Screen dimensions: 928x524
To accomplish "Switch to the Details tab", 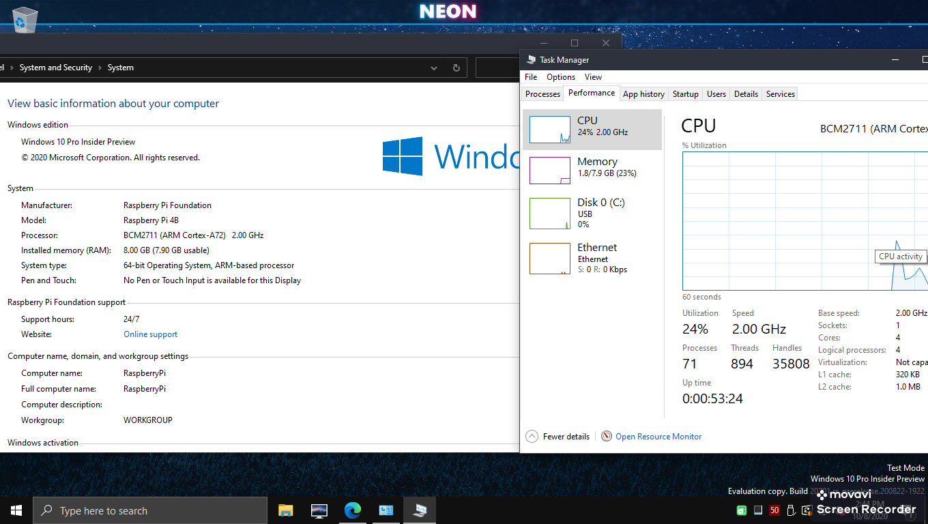I will pyautogui.click(x=746, y=94).
